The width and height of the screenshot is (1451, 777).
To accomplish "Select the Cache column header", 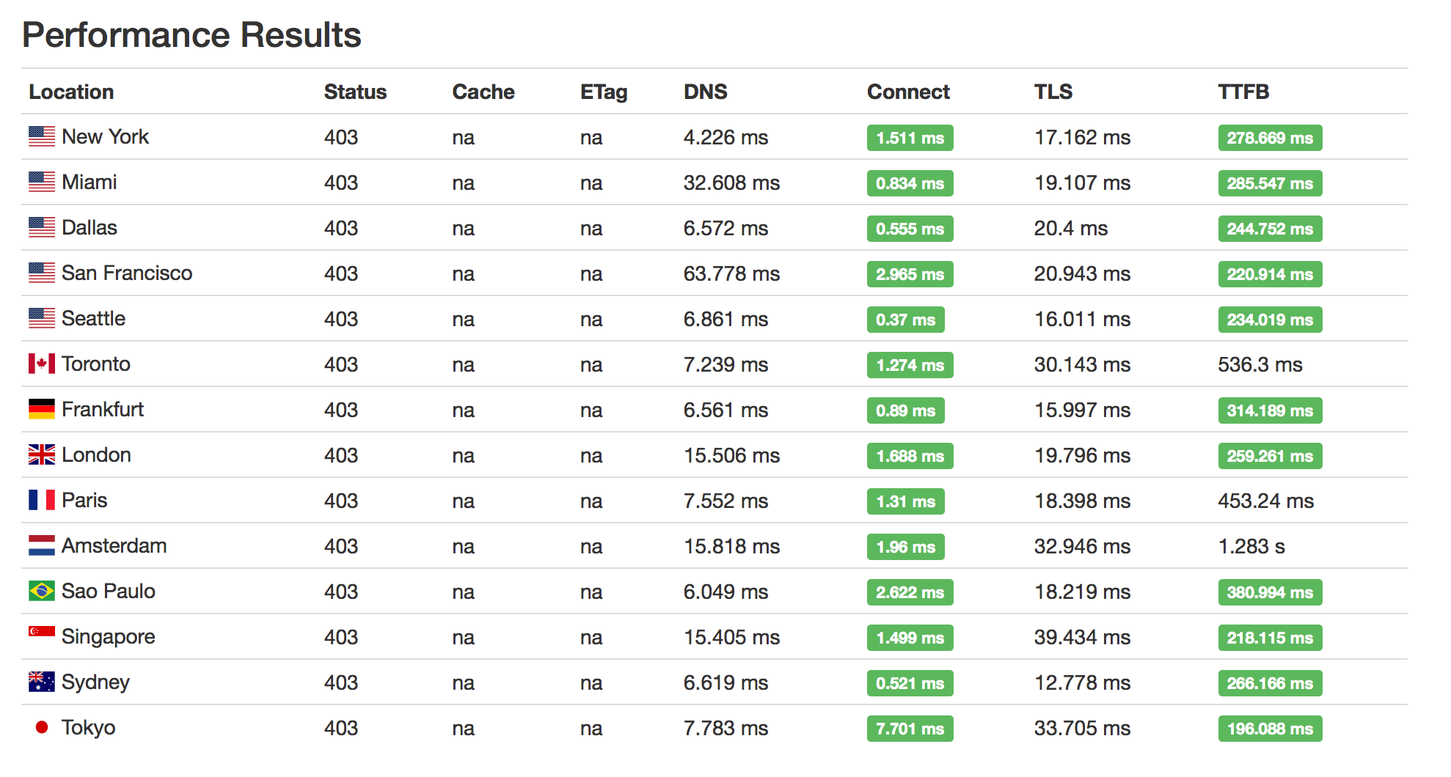I will (x=483, y=92).
